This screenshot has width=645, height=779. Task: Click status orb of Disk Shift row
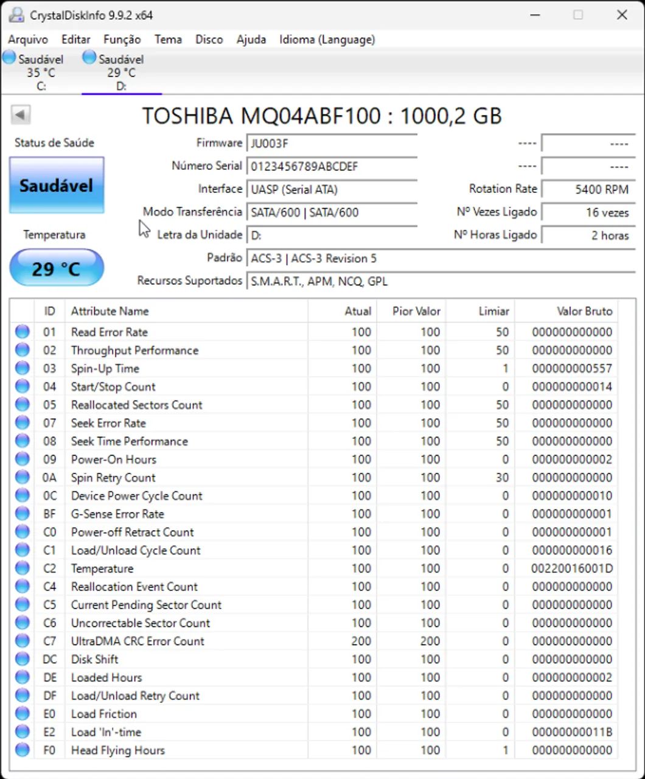(23, 659)
